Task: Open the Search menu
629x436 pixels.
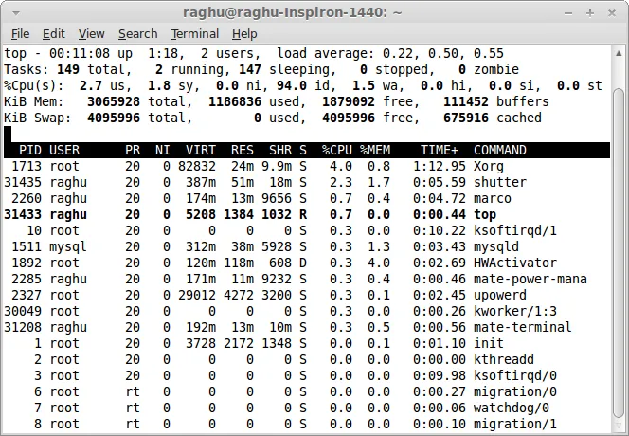Action: (x=137, y=33)
